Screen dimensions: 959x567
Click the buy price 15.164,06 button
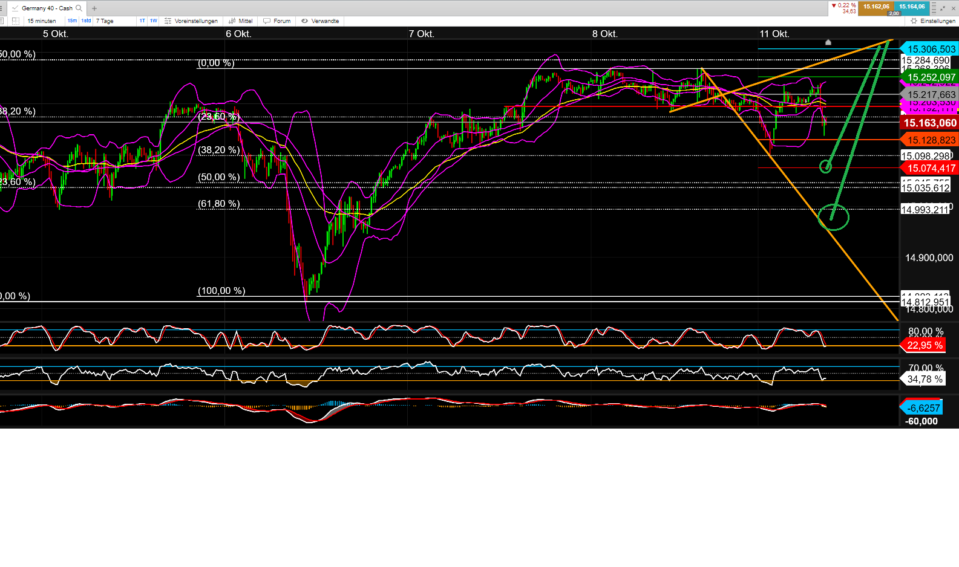pos(912,8)
